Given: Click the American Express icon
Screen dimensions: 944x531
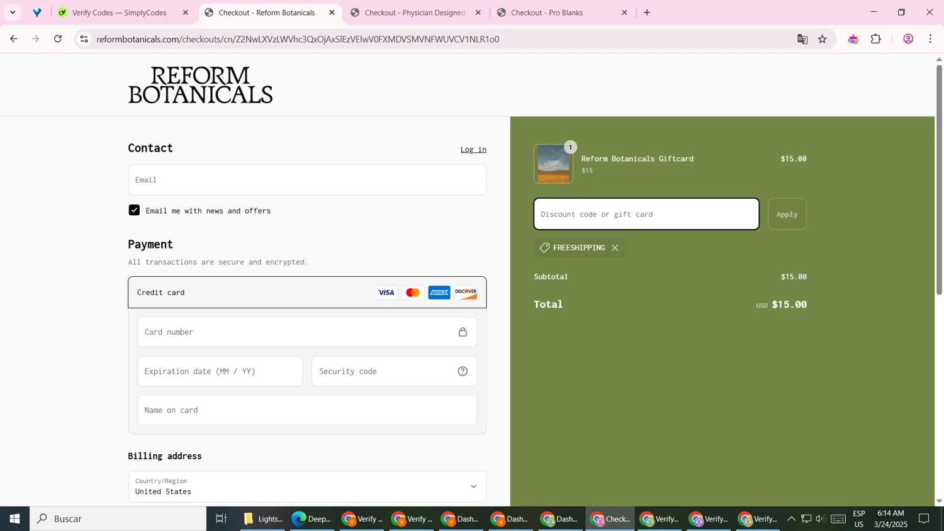Looking at the screenshot, I should click(439, 293).
